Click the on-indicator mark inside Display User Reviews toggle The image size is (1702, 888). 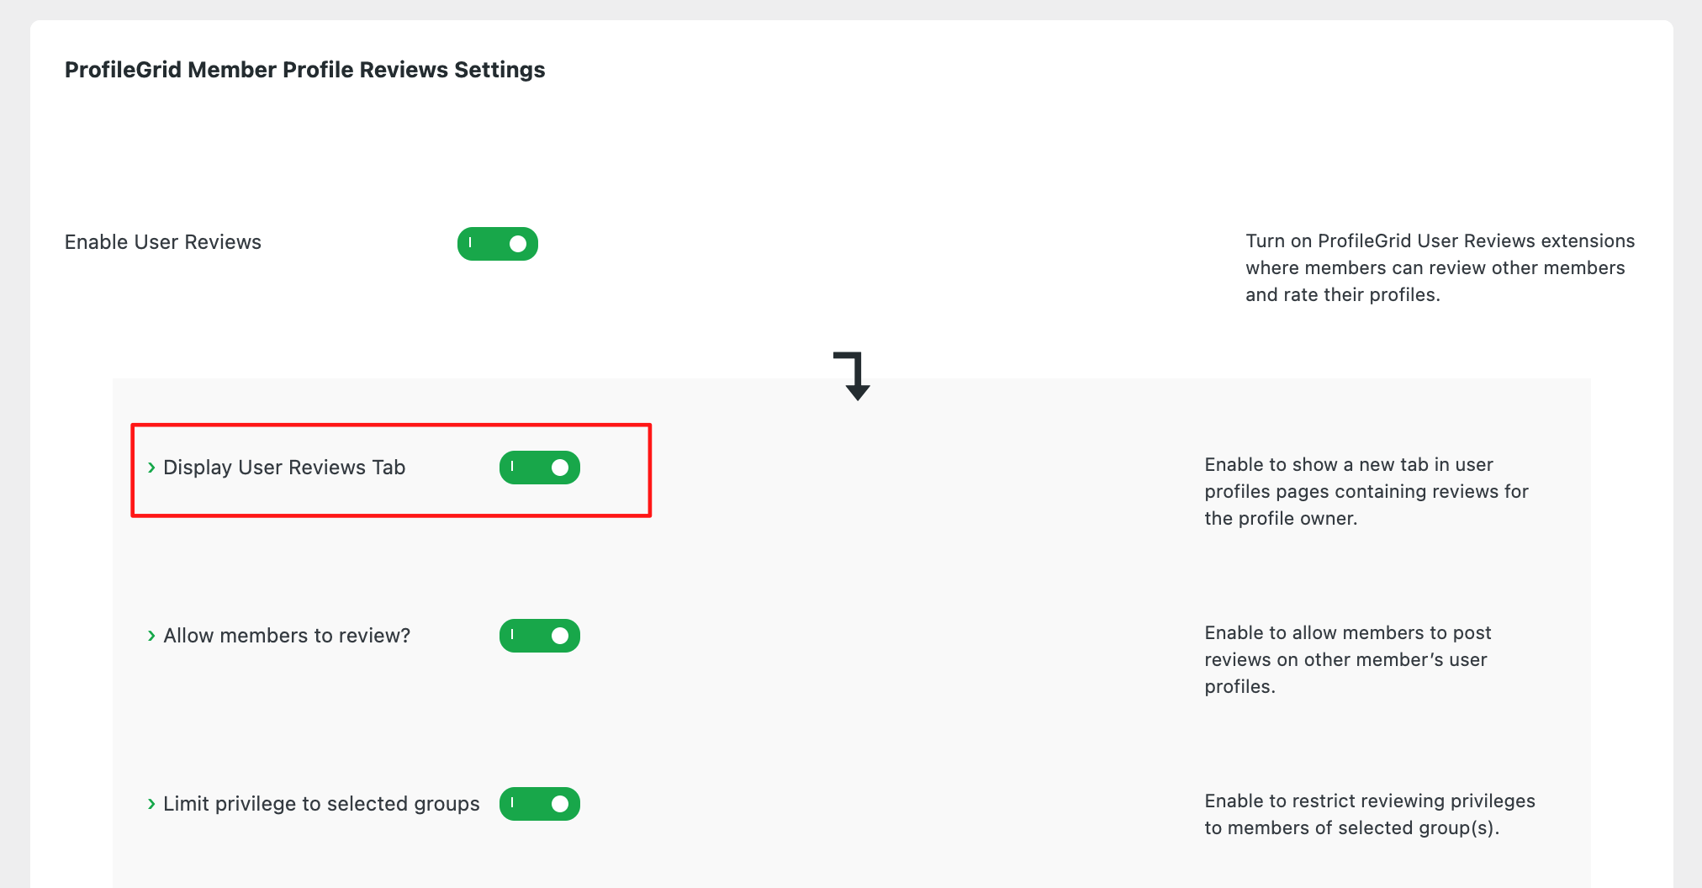coord(512,467)
